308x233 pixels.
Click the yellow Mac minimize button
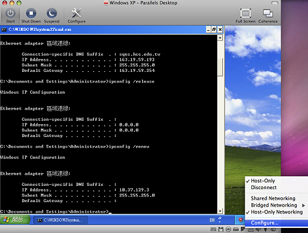tap(12, 3)
